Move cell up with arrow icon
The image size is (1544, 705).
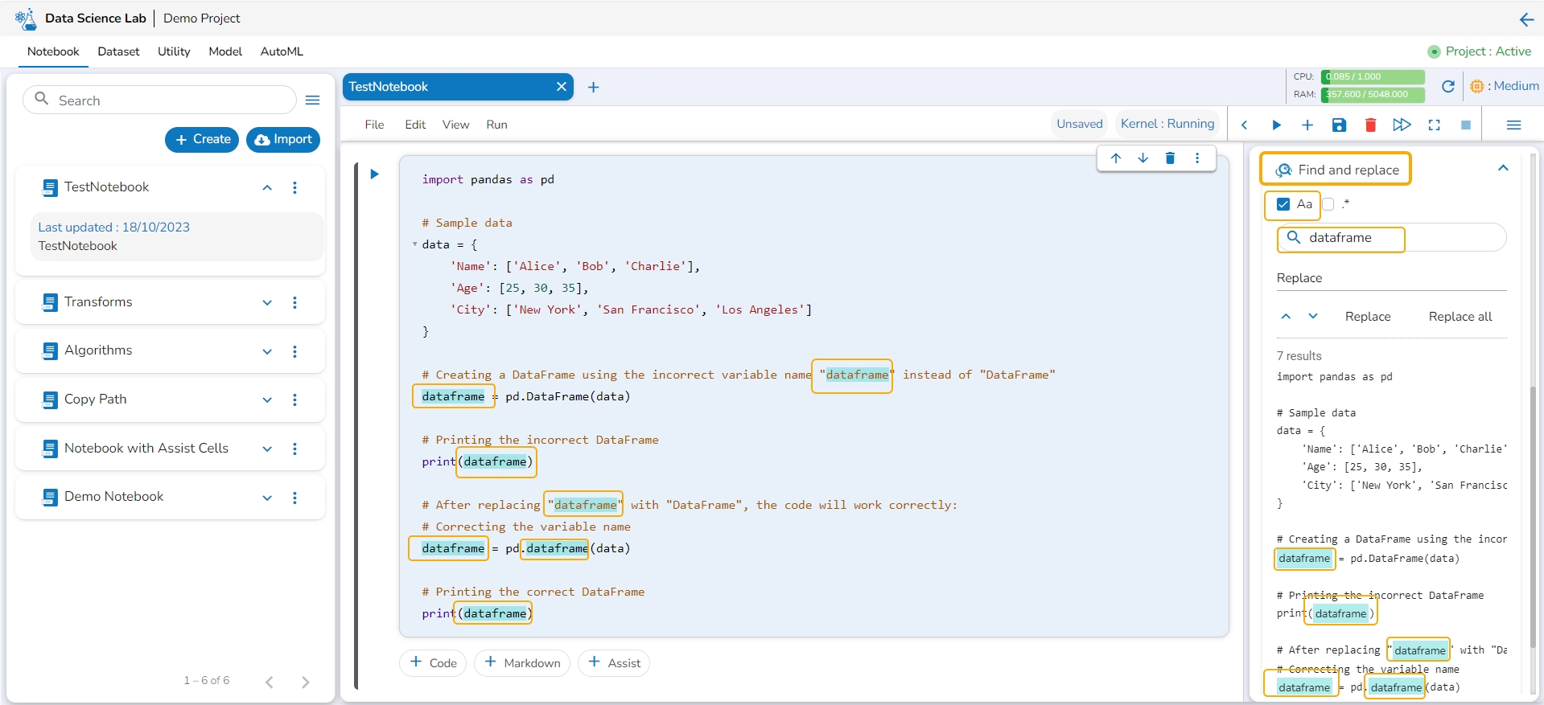pos(1116,158)
